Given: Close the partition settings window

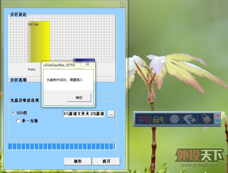Looking at the screenshot, I should pyautogui.click(x=123, y=4).
